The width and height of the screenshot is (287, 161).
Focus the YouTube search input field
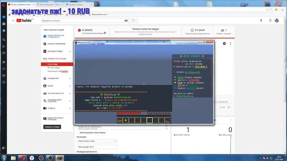tap(83, 21)
